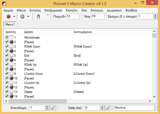Decrease the Delay (ms) spinner
The height and width of the screenshot is (114, 160).
[x=102, y=109]
